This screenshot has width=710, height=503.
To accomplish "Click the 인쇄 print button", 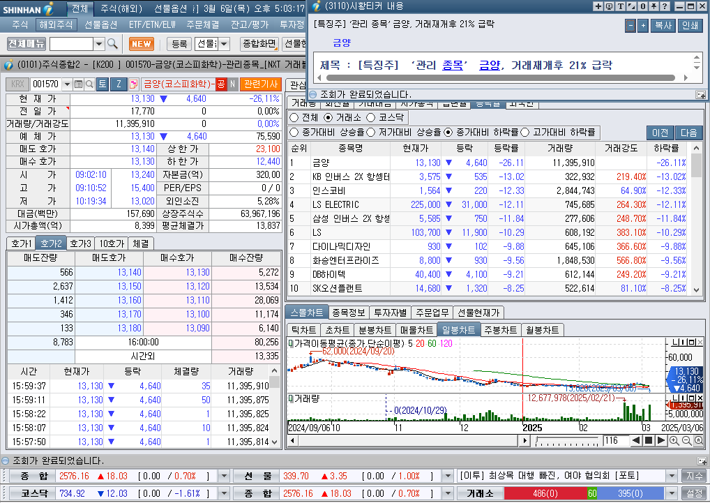I will click(x=690, y=25).
